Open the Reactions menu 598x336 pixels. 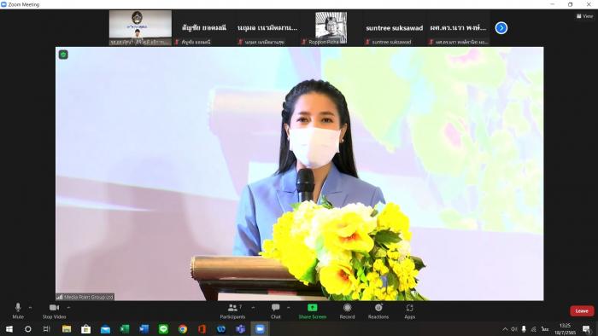[x=378, y=310]
